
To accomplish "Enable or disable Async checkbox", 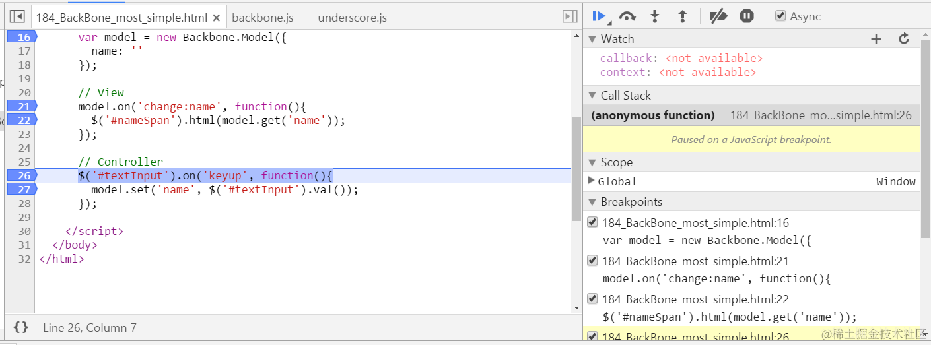I will [x=780, y=16].
